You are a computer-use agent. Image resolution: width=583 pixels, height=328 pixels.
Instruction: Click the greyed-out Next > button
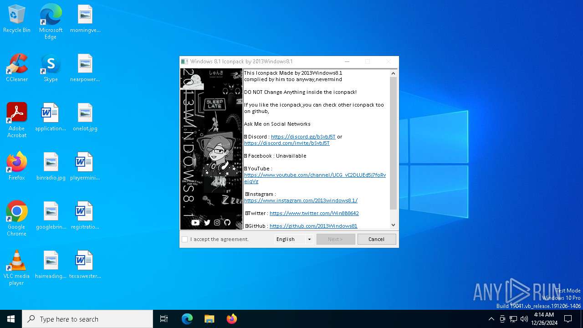click(336, 239)
